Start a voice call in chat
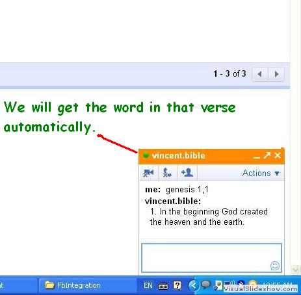Image resolution: width=301 pixels, height=295 pixels. (x=168, y=173)
